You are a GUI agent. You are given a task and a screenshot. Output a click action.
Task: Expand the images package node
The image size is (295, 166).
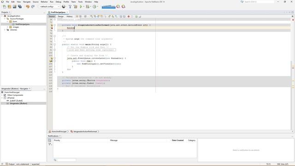pos(7,27)
